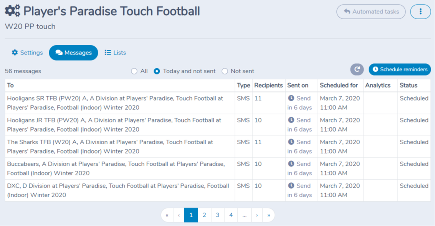Image resolution: width=435 pixels, height=226 pixels.
Task: Click the Buccabeers, A Division message recipient
Action: coord(116,168)
